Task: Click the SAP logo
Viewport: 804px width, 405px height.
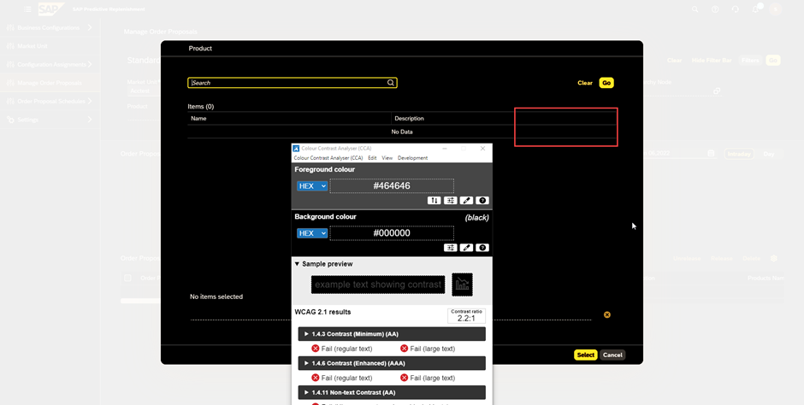Action: 50,9
